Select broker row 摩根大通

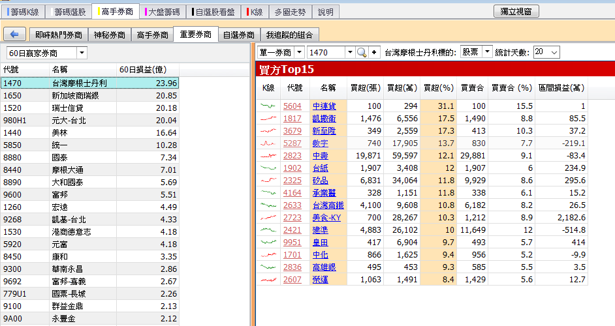tap(89, 170)
